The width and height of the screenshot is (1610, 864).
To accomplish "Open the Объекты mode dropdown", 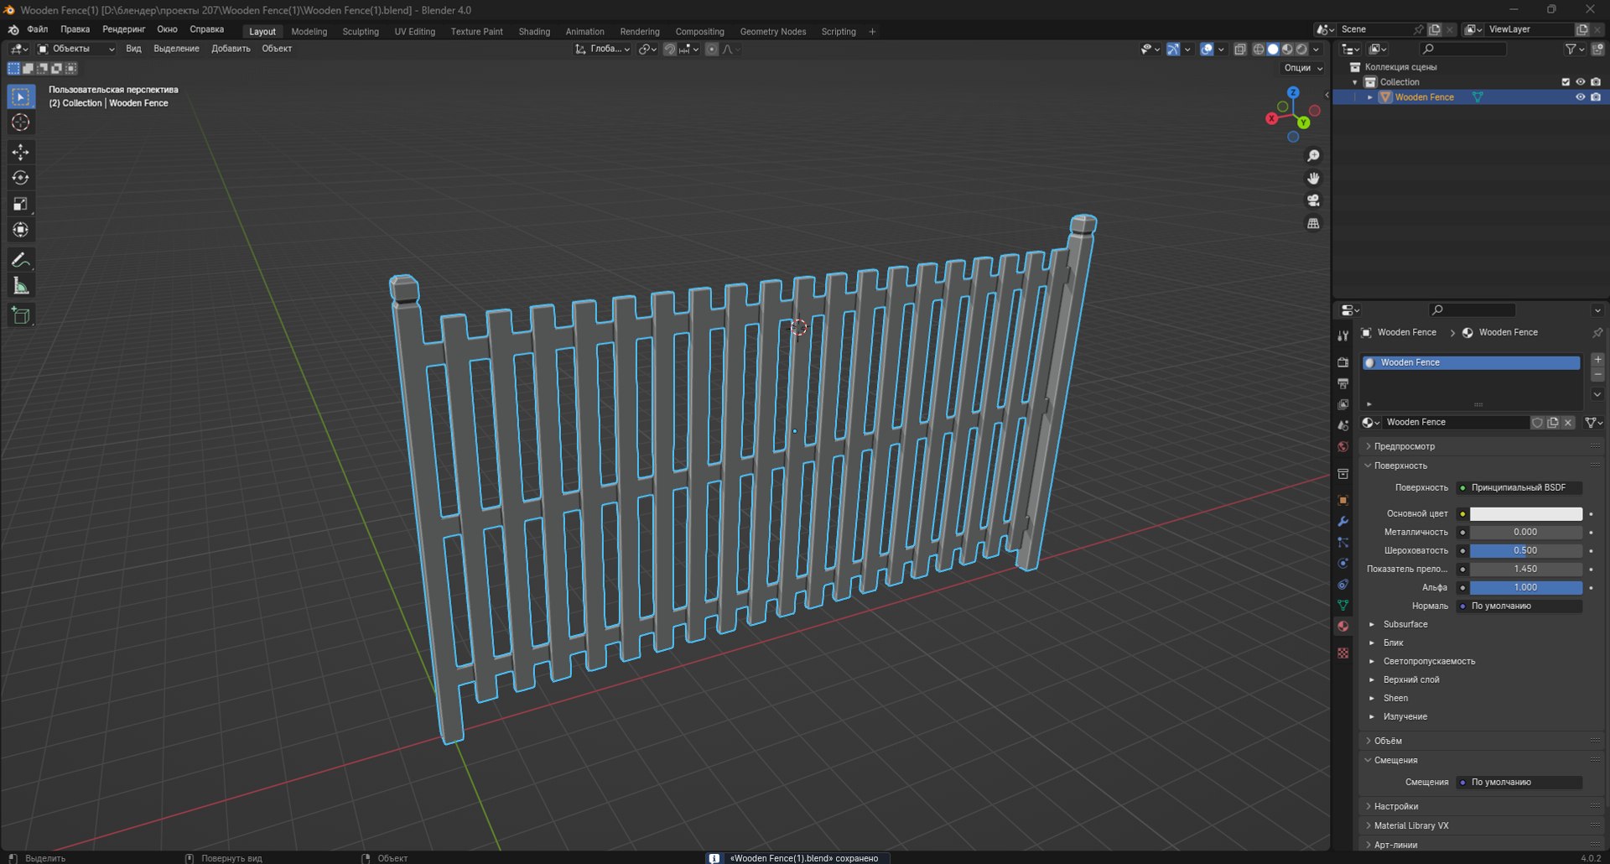I will tap(75, 49).
